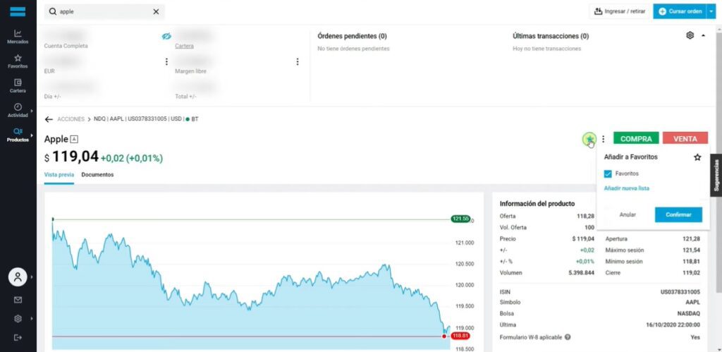The image size is (722, 352).
Task: Open the mail inbox icon
Action: click(18, 300)
